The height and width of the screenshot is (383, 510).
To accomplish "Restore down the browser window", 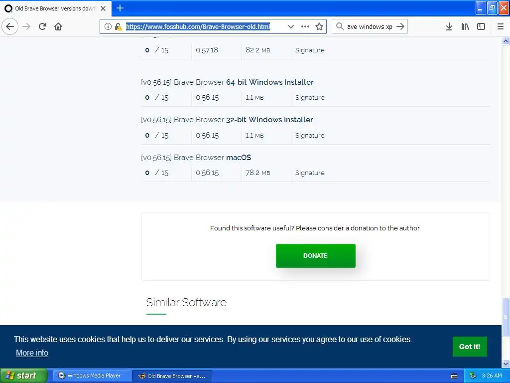I will pyautogui.click(x=492, y=8).
